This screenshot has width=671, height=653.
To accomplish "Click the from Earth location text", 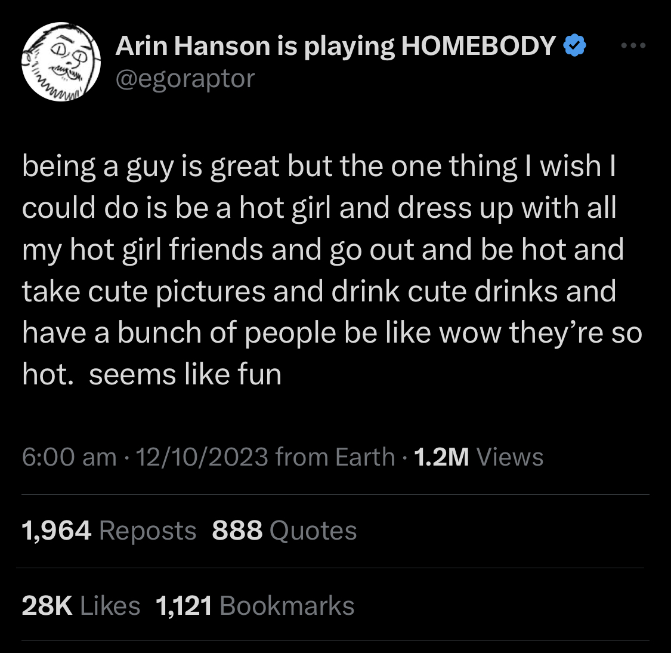I will (335, 457).
